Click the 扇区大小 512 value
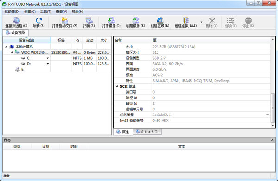 (x=156, y=52)
